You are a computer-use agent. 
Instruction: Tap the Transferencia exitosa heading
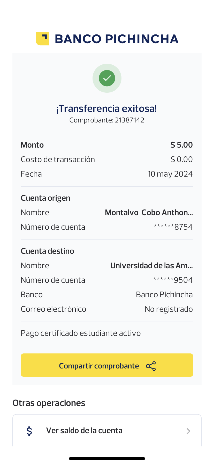coord(106,108)
